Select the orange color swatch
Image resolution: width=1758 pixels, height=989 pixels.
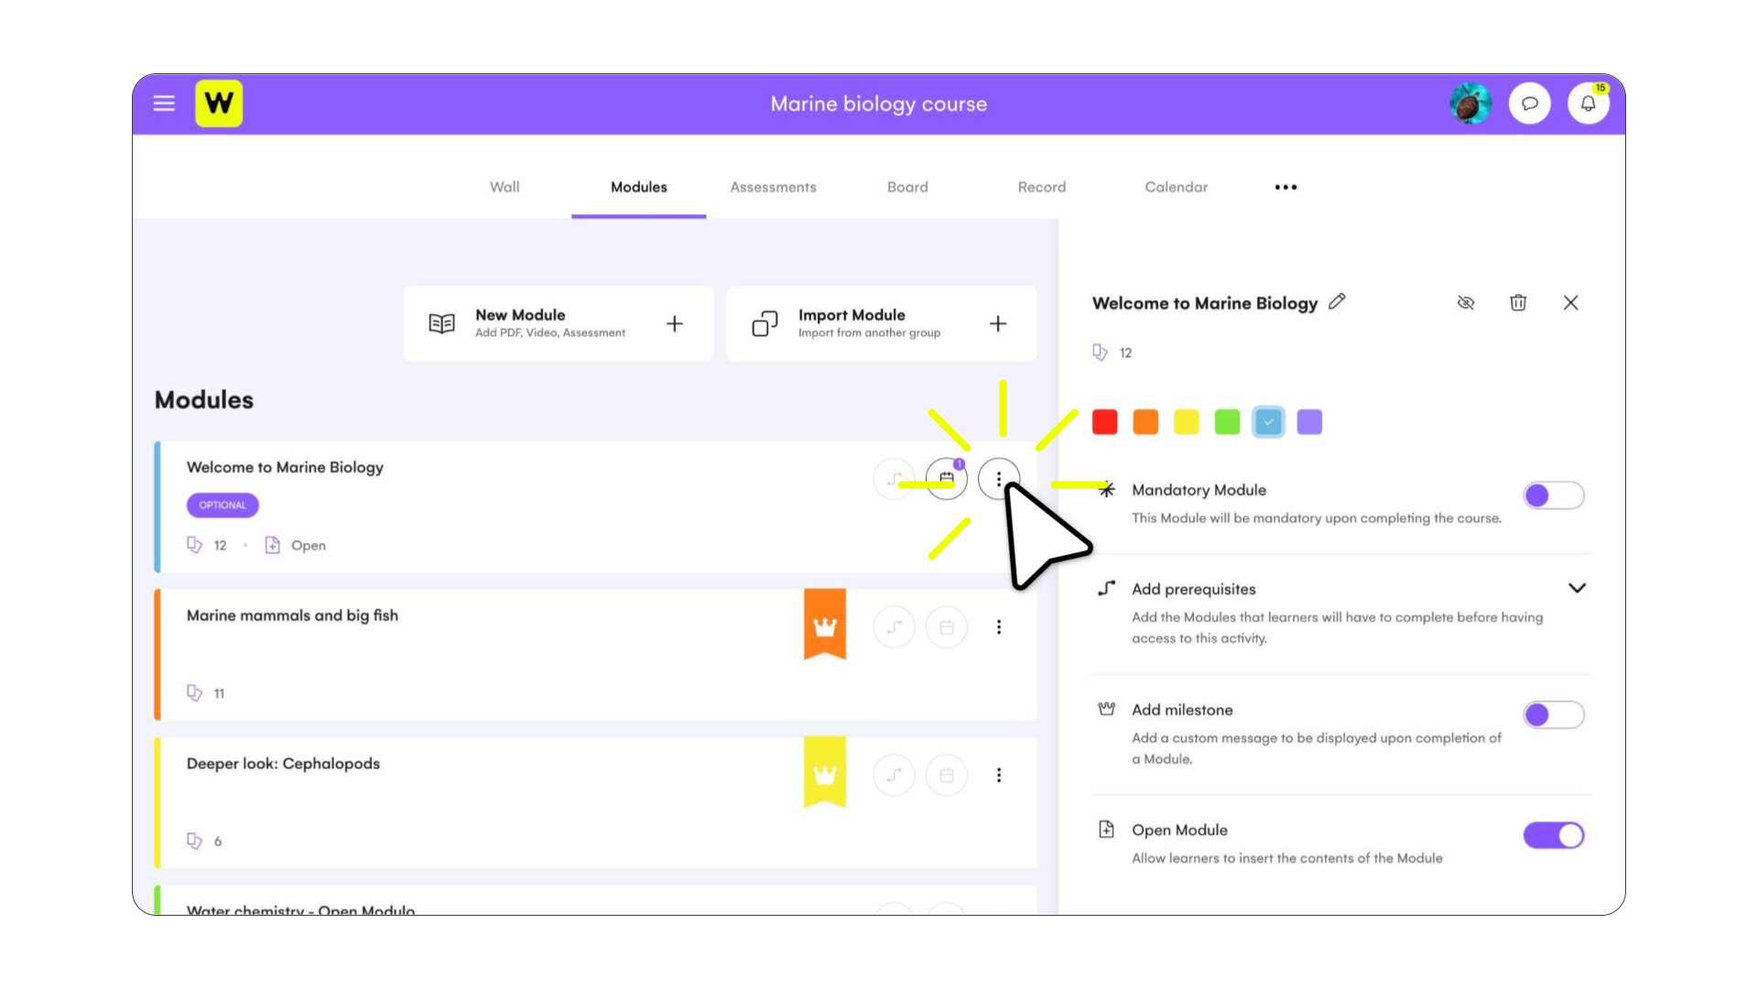(x=1145, y=422)
